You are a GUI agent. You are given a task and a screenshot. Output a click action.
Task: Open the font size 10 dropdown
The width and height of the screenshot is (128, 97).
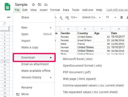coord(111,17)
